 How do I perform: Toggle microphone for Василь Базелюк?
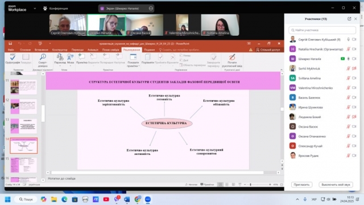tap(348, 97)
